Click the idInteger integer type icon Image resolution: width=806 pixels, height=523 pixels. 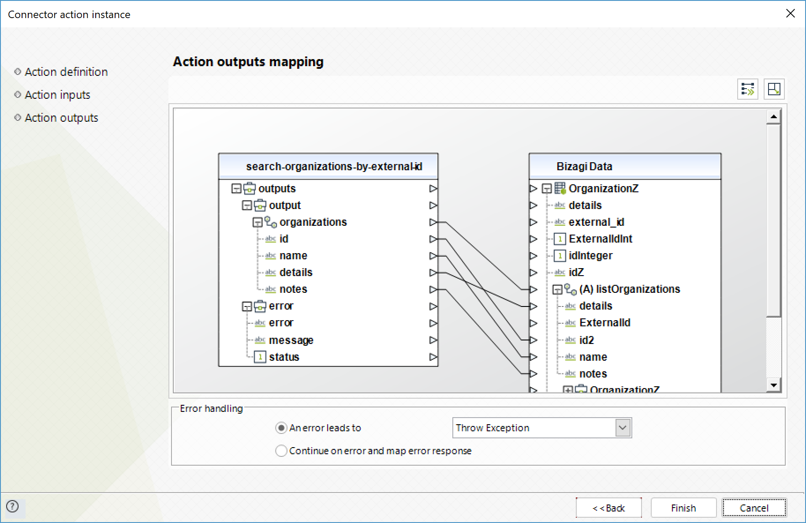coord(560,256)
